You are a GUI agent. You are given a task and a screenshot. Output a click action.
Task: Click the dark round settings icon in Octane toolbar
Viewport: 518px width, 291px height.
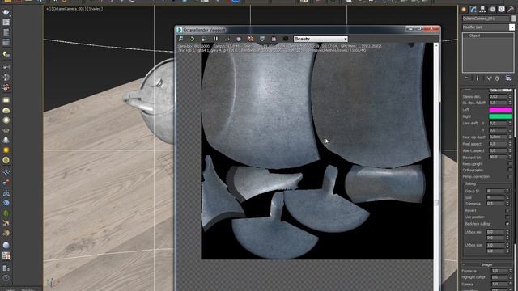click(x=286, y=39)
